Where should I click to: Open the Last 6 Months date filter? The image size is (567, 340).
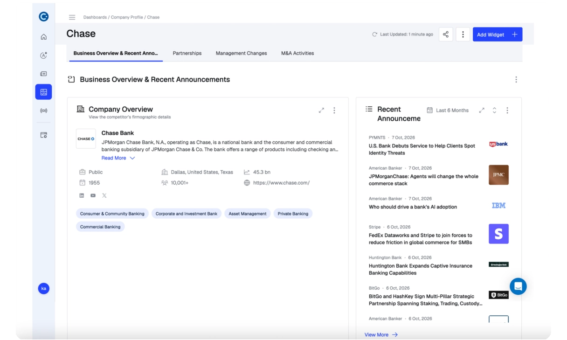(x=448, y=111)
